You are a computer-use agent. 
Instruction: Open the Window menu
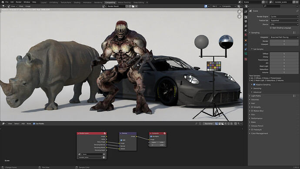27,2
